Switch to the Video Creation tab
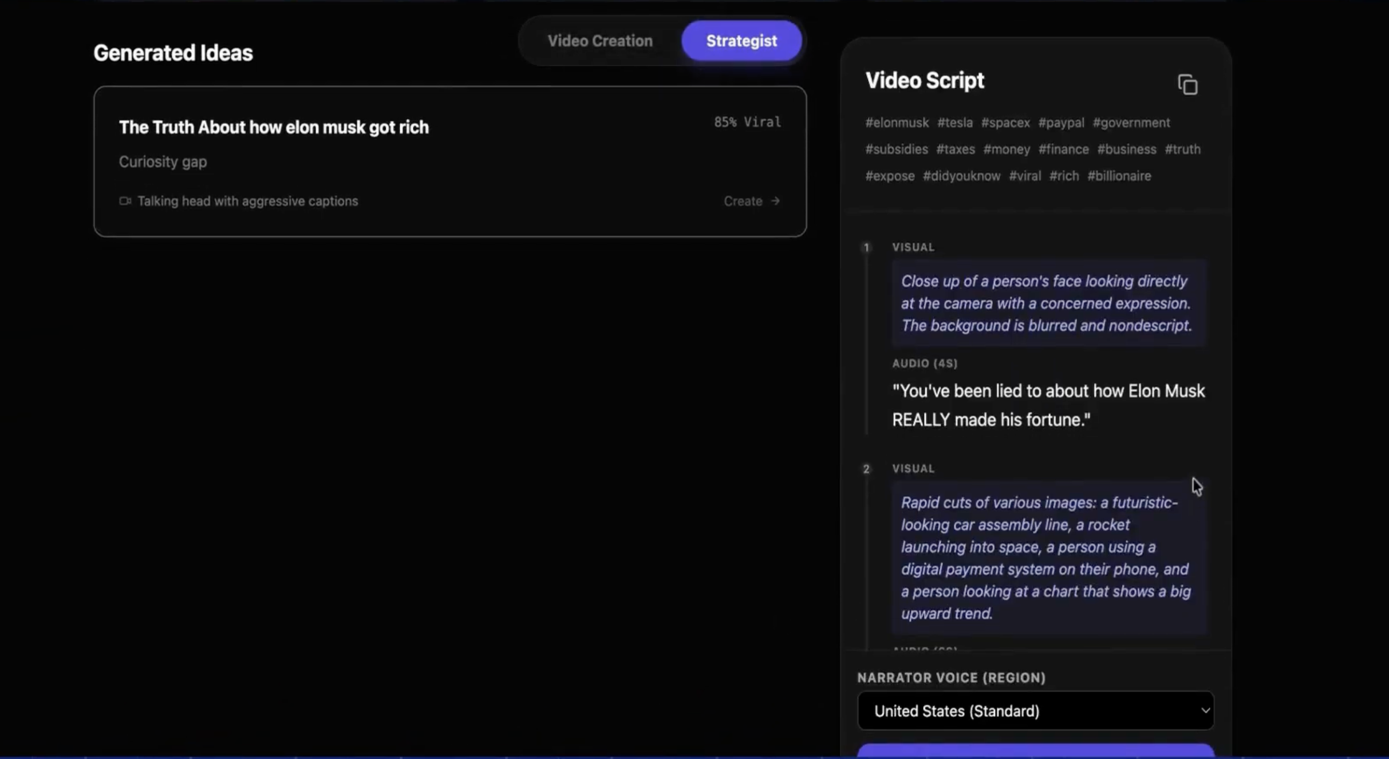Screen dimensions: 1389x759 click(x=599, y=41)
